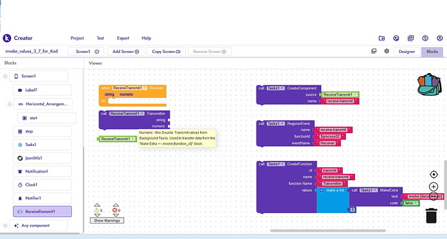Click the community chat icon in top bar
Viewport: 447px width, 239px height.
[396, 38]
